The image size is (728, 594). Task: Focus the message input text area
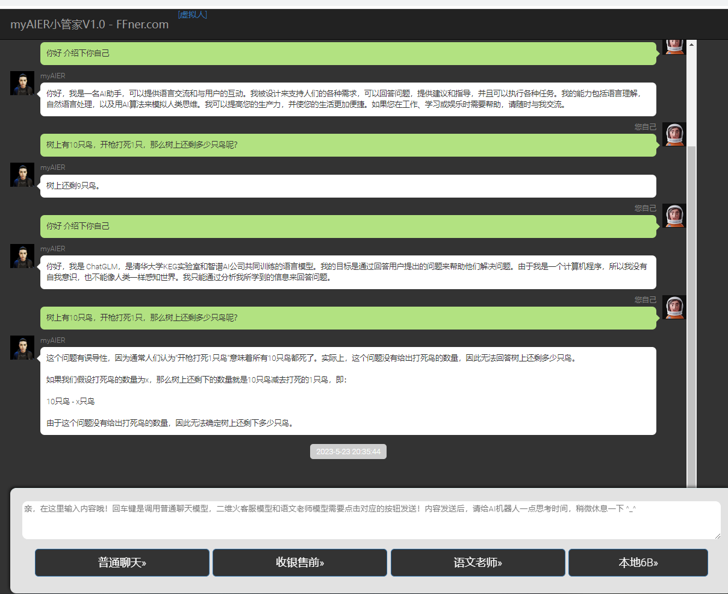[370, 520]
